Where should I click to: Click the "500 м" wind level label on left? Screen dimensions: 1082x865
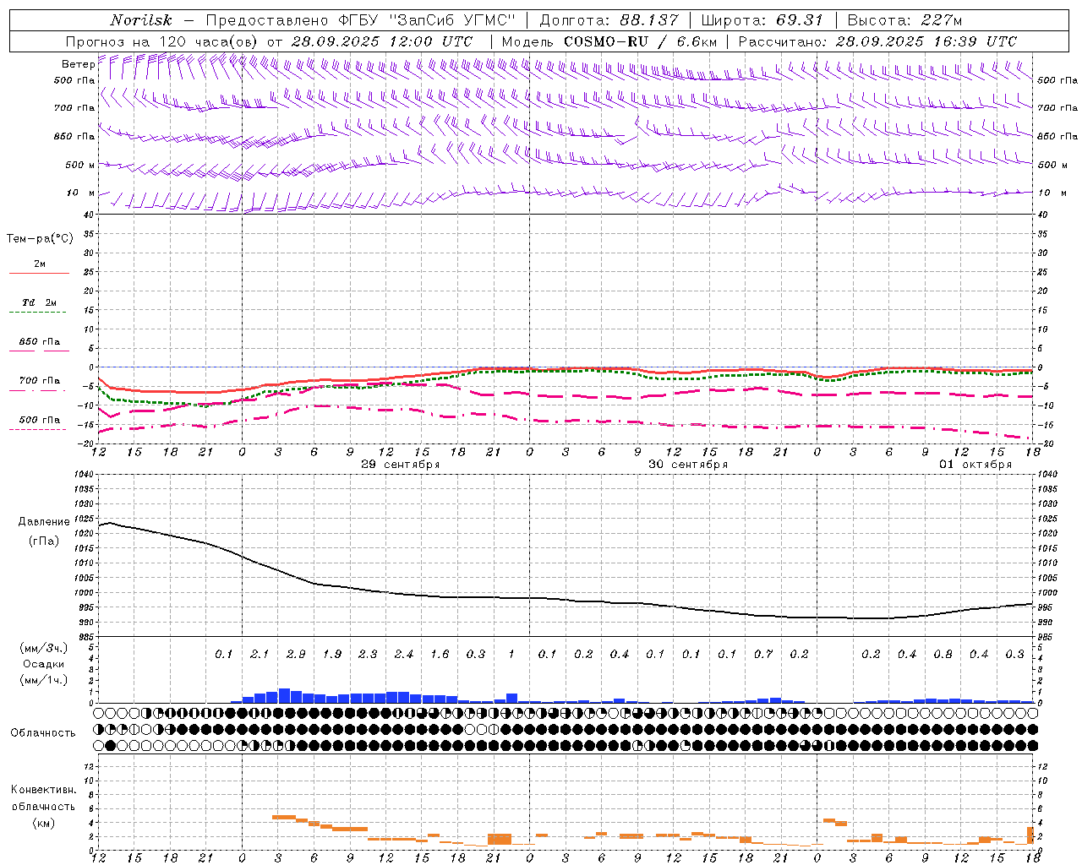point(80,165)
